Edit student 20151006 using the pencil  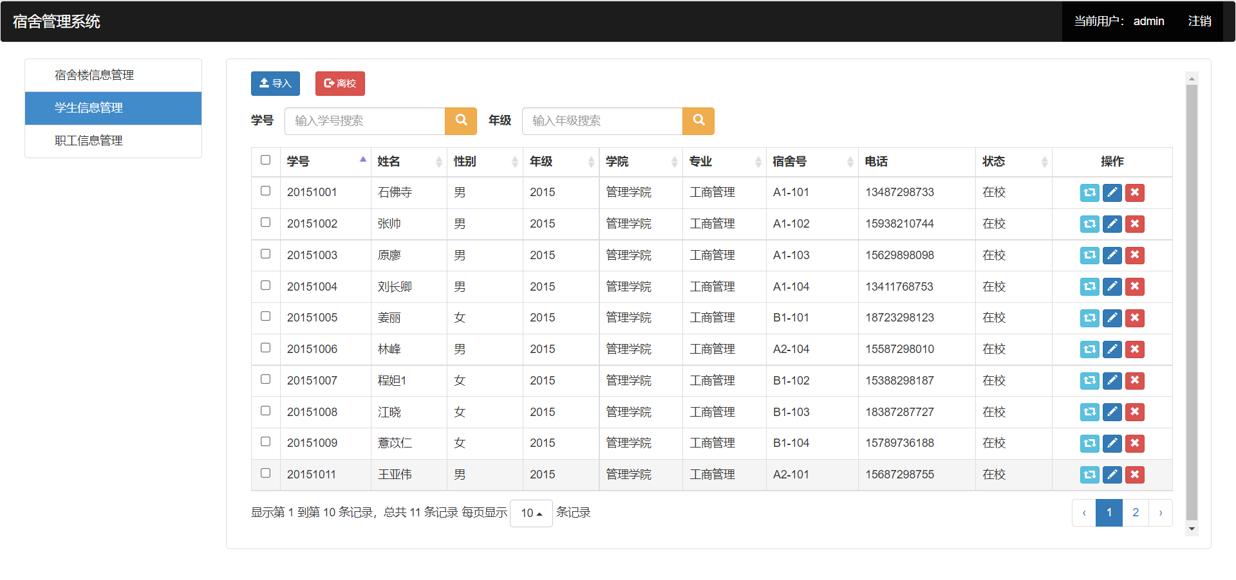(x=1112, y=349)
